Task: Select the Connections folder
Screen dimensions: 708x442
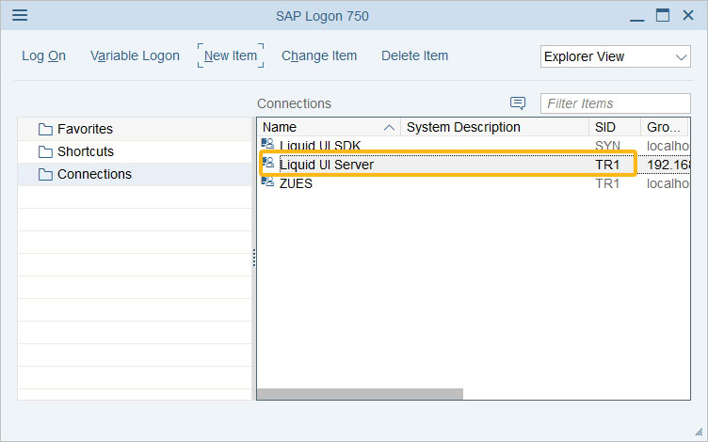Action: 135,174
